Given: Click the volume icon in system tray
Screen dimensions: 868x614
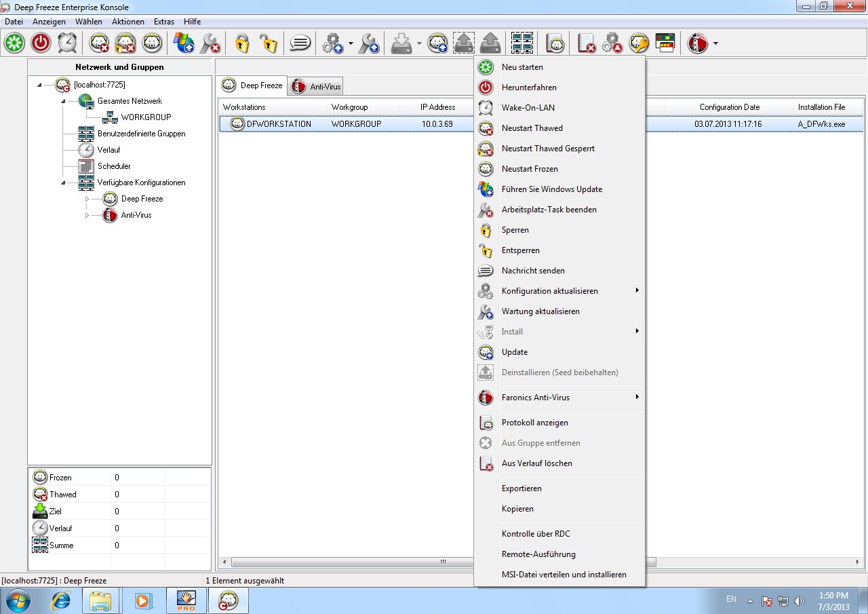Looking at the screenshot, I should (800, 601).
